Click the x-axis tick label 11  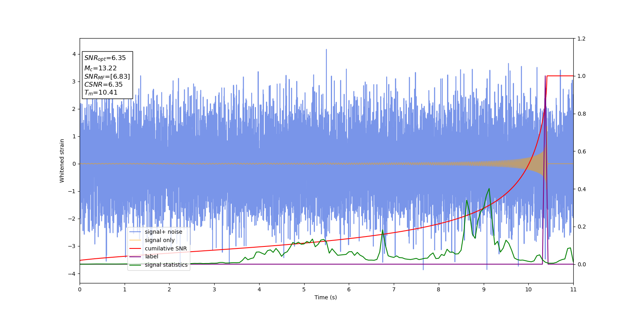coord(573,289)
